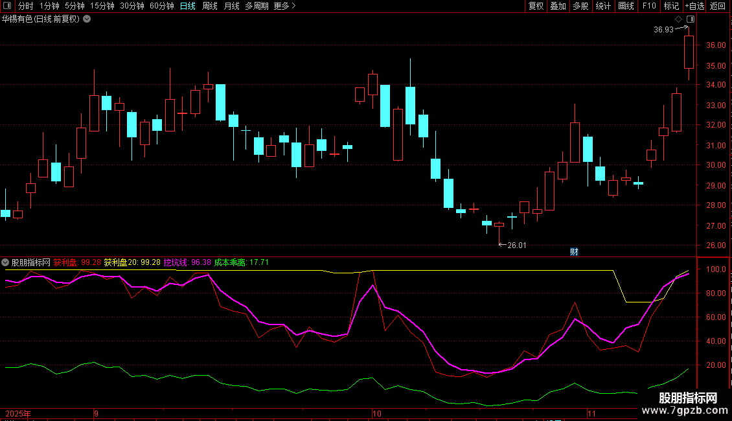This screenshot has height=421, width=732.
Task: Switch to the 30分钟 period tab
Action: point(132,6)
